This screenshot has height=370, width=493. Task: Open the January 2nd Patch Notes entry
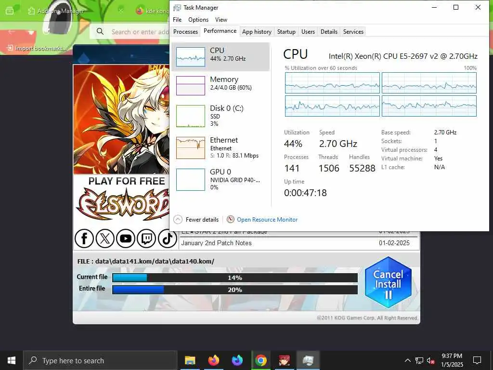(x=216, y=243)
